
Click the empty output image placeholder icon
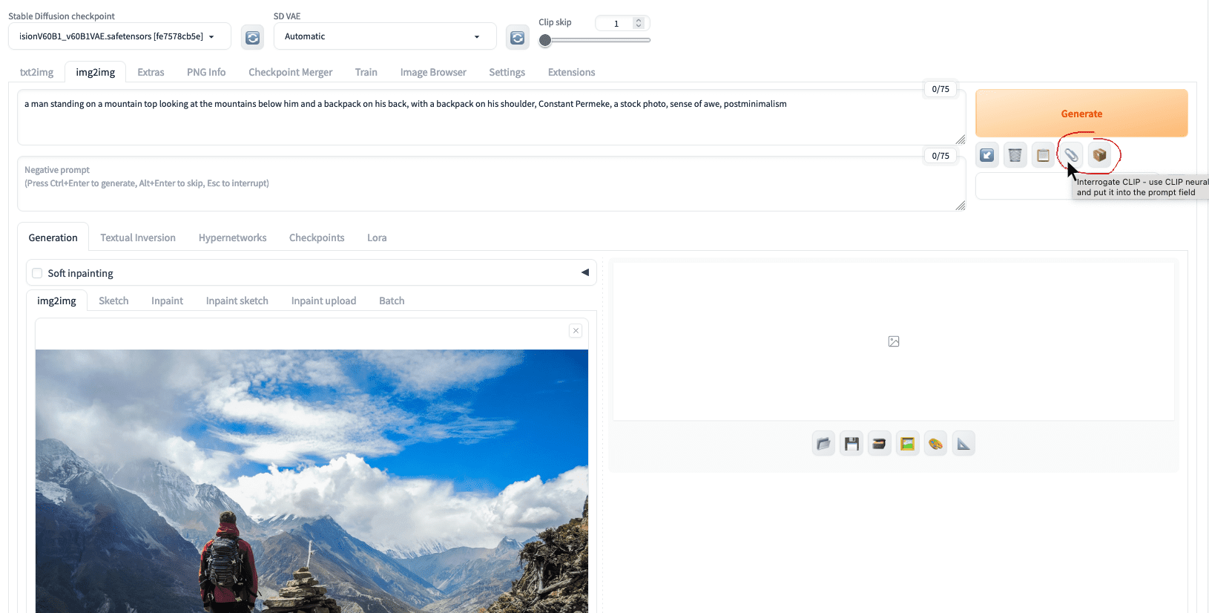coord(894,341)
